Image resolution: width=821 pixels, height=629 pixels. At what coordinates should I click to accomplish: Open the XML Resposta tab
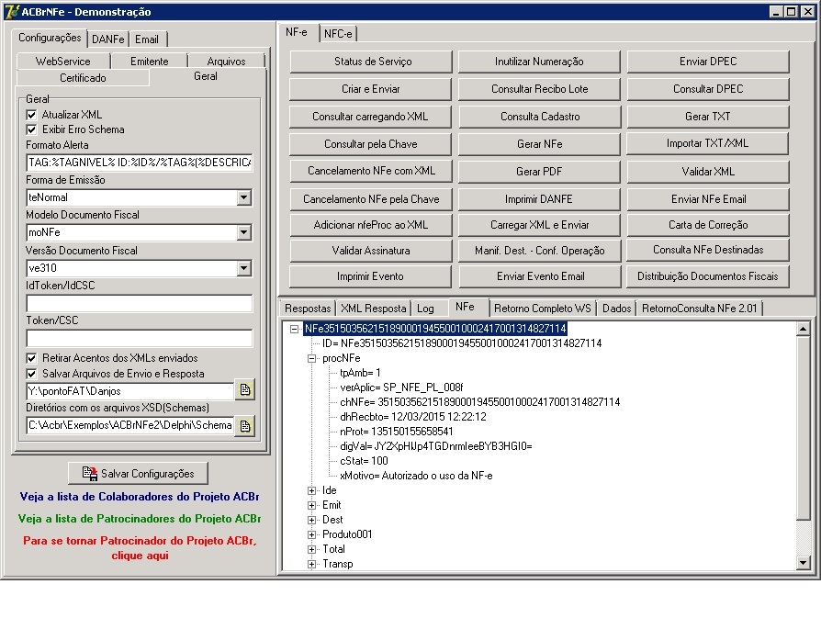pyautogui.click(x=374, y=309)
